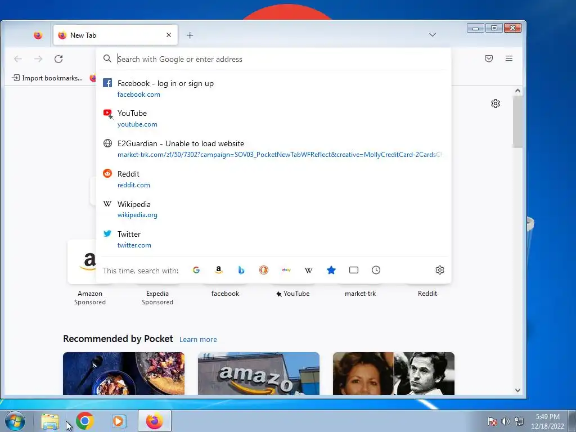Select the New Tab tab
This screenshot has height=432, width=576.
point(115,35)
